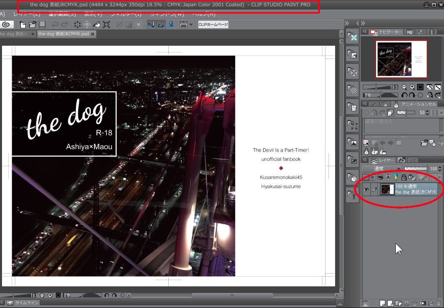Adjust the animation cel opacity slider
Image resolution: width=444 pixels, height=308 pixels.
[406, 113]
